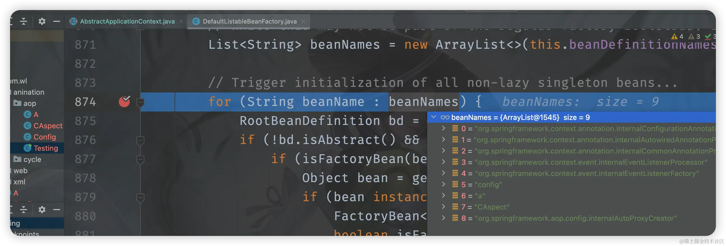Viewport: 726px width, 246px height.
Task: Click the beanNames watch glasses icon
Action: point(445,117)
